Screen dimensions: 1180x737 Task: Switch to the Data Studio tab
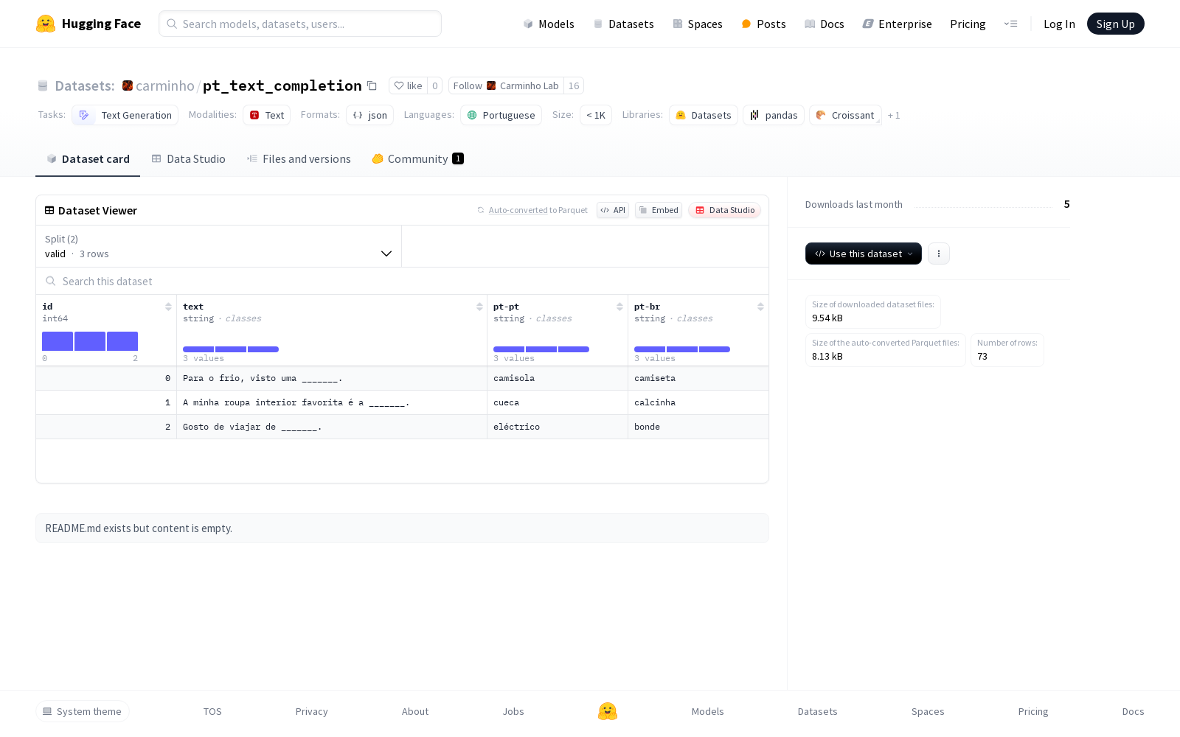coord(189,158)
